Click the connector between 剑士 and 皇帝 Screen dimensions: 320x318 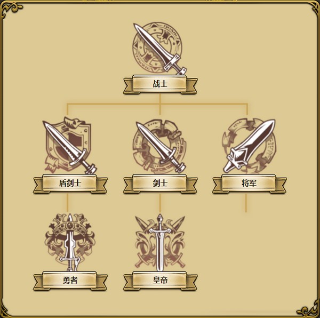tap(160, 203)
